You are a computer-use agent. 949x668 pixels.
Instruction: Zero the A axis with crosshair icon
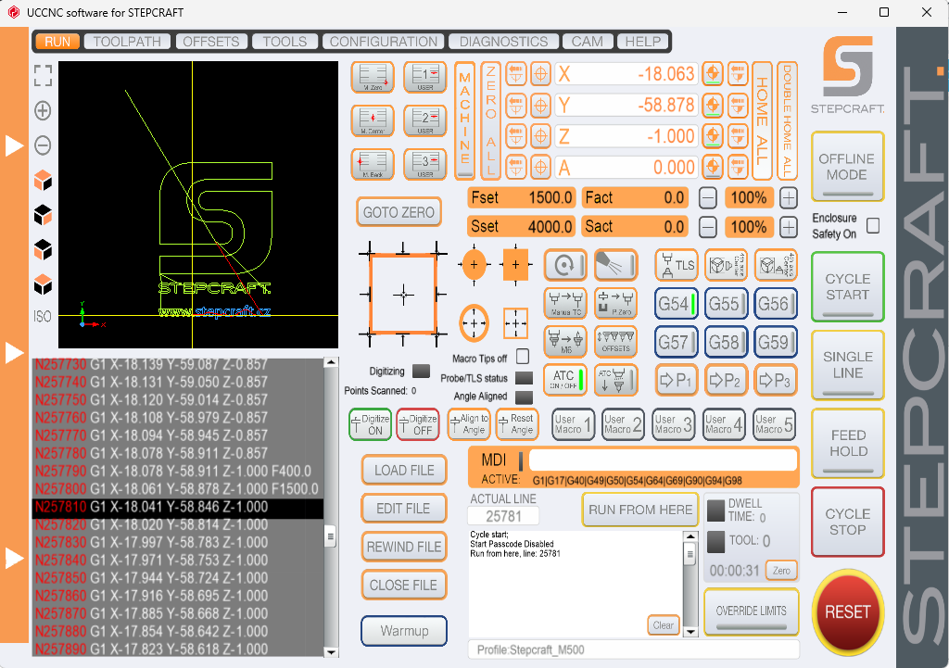pos(540,167)
